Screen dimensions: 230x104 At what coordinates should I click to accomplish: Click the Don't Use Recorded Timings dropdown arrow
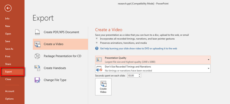209,69
